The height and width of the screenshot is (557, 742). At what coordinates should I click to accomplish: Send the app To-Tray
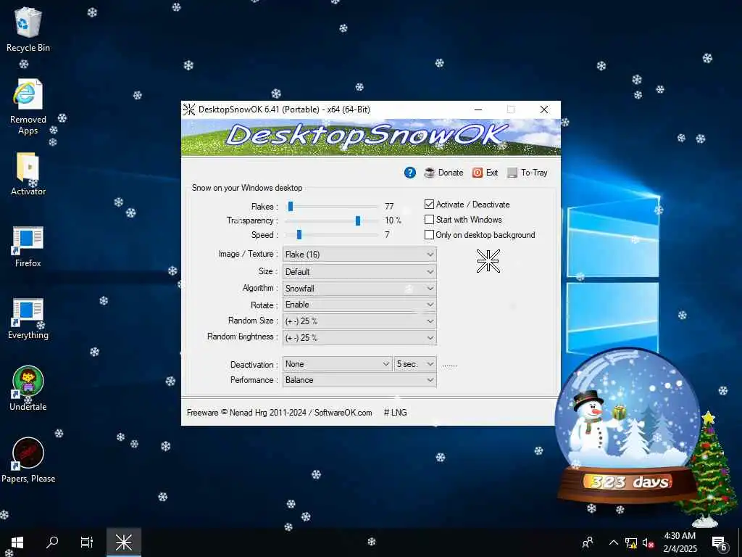tap(528, 173)
